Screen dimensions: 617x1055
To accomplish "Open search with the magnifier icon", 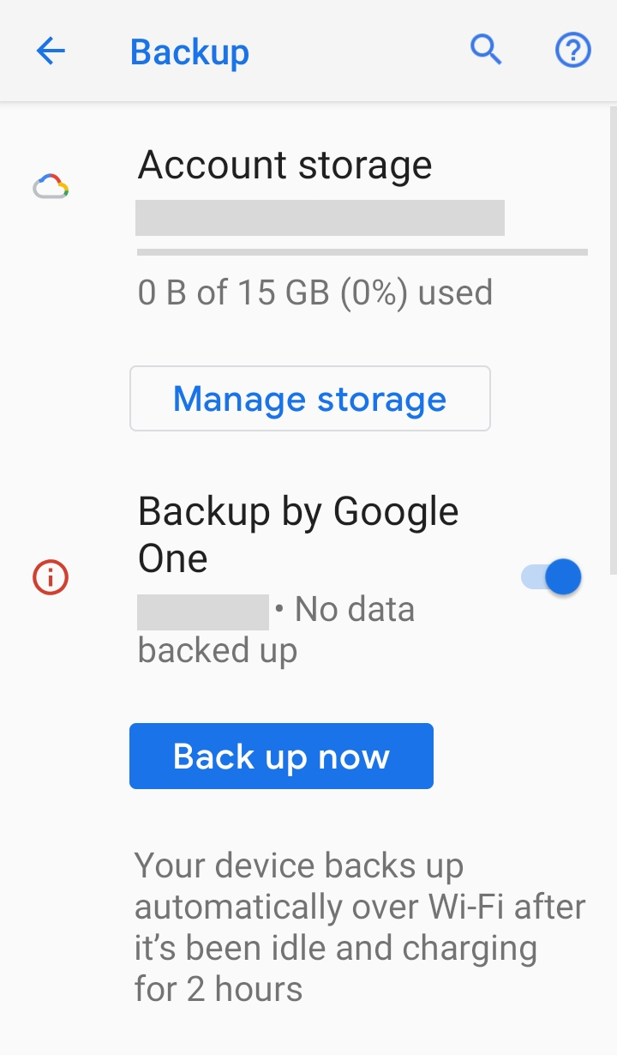I will tap(486, 51).
